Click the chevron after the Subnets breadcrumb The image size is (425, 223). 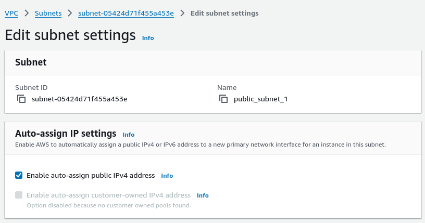pos(70,13)
